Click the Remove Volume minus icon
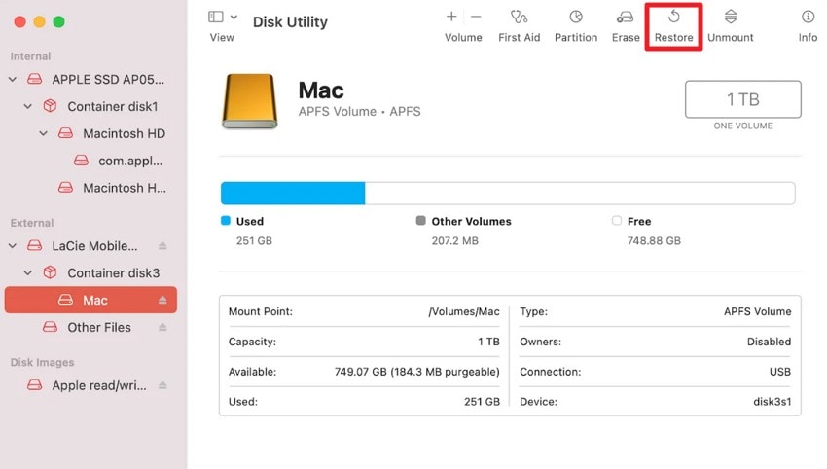The image size is (827, 469). (476, 17)
